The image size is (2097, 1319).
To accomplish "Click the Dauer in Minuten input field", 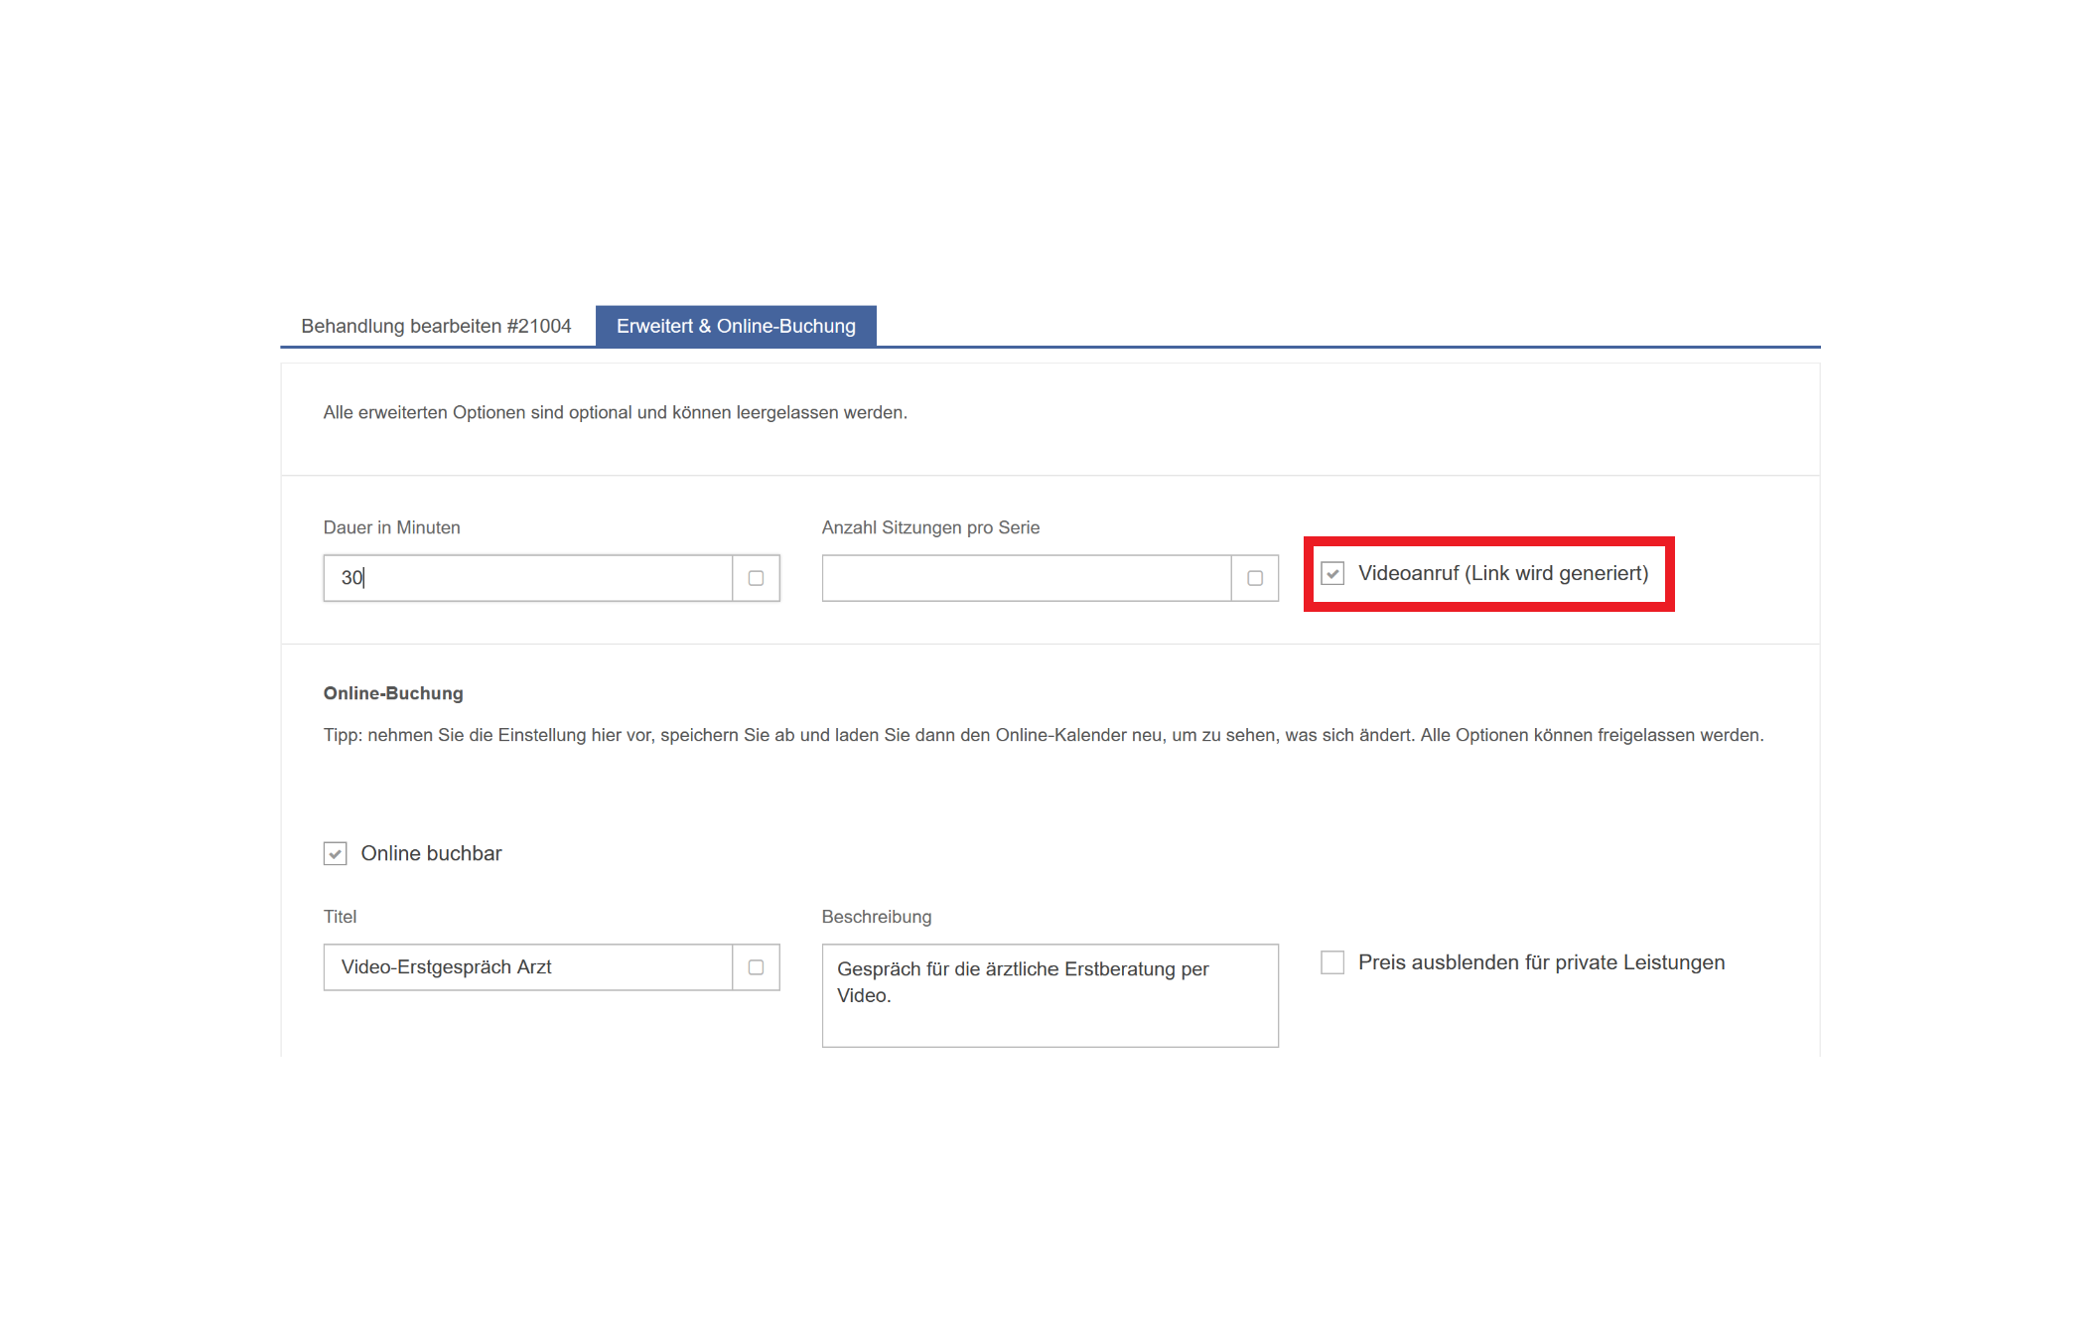I will tap(528, 578).
